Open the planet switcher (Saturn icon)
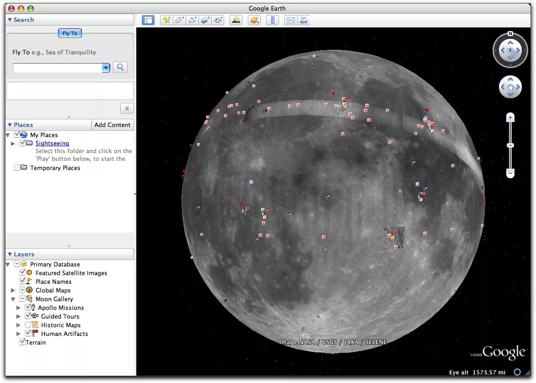Image resolution: width=536 pixels, height=383 pixels. tap(254, 20)
